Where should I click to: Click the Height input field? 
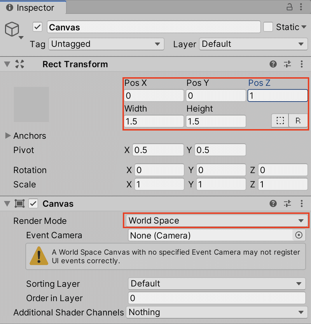point(216,121)
